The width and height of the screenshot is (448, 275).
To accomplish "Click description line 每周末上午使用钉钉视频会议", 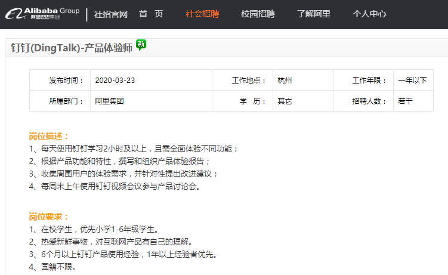I will [115, 187].
